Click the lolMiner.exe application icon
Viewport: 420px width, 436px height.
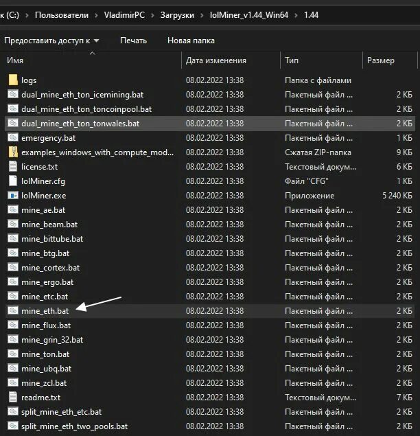tap(13, 196)
